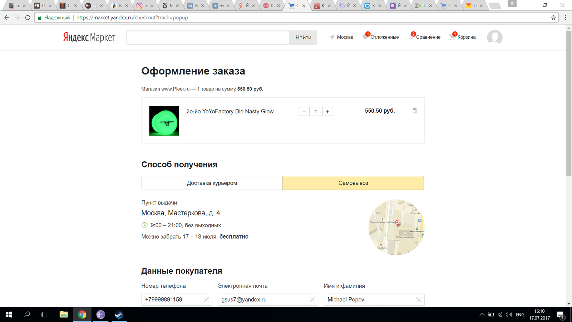Show hidden system tray icons
572x322 pixels.
[x=482, y=315]
